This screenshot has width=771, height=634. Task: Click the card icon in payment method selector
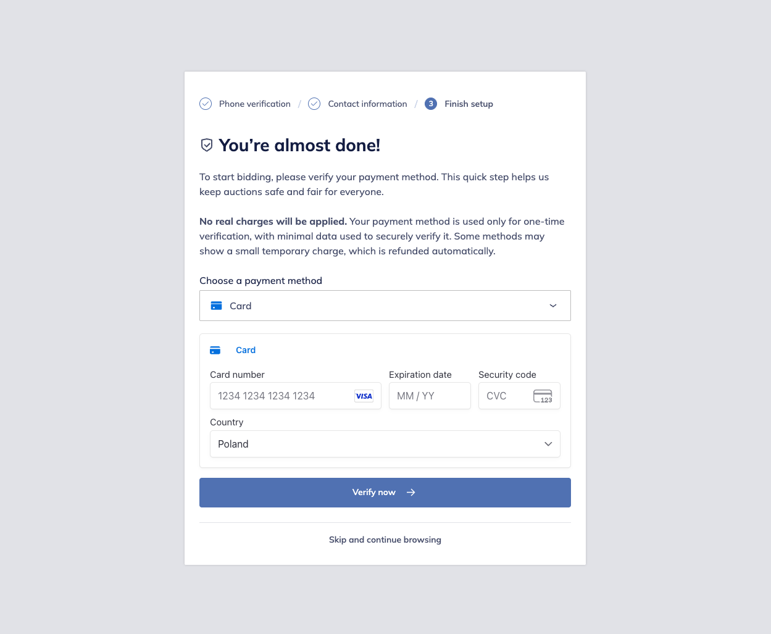[216, 306]
